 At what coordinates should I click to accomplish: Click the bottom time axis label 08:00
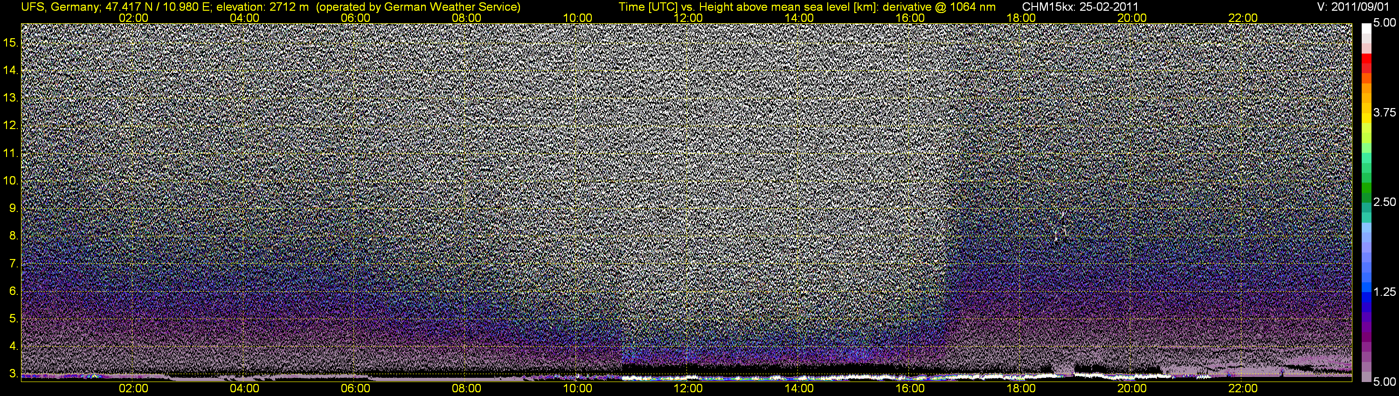(x=466, y=389)
